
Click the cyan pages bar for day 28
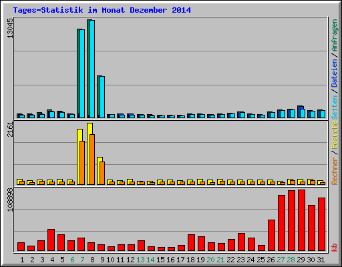coord(293,113)
